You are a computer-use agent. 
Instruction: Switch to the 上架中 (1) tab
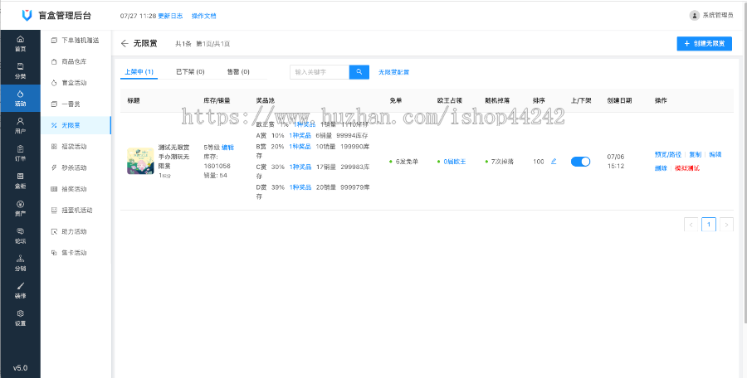(x=139, y=72)
